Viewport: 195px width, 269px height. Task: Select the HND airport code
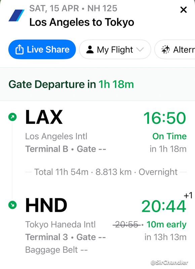pyautogui.click(x=46, y=205)
